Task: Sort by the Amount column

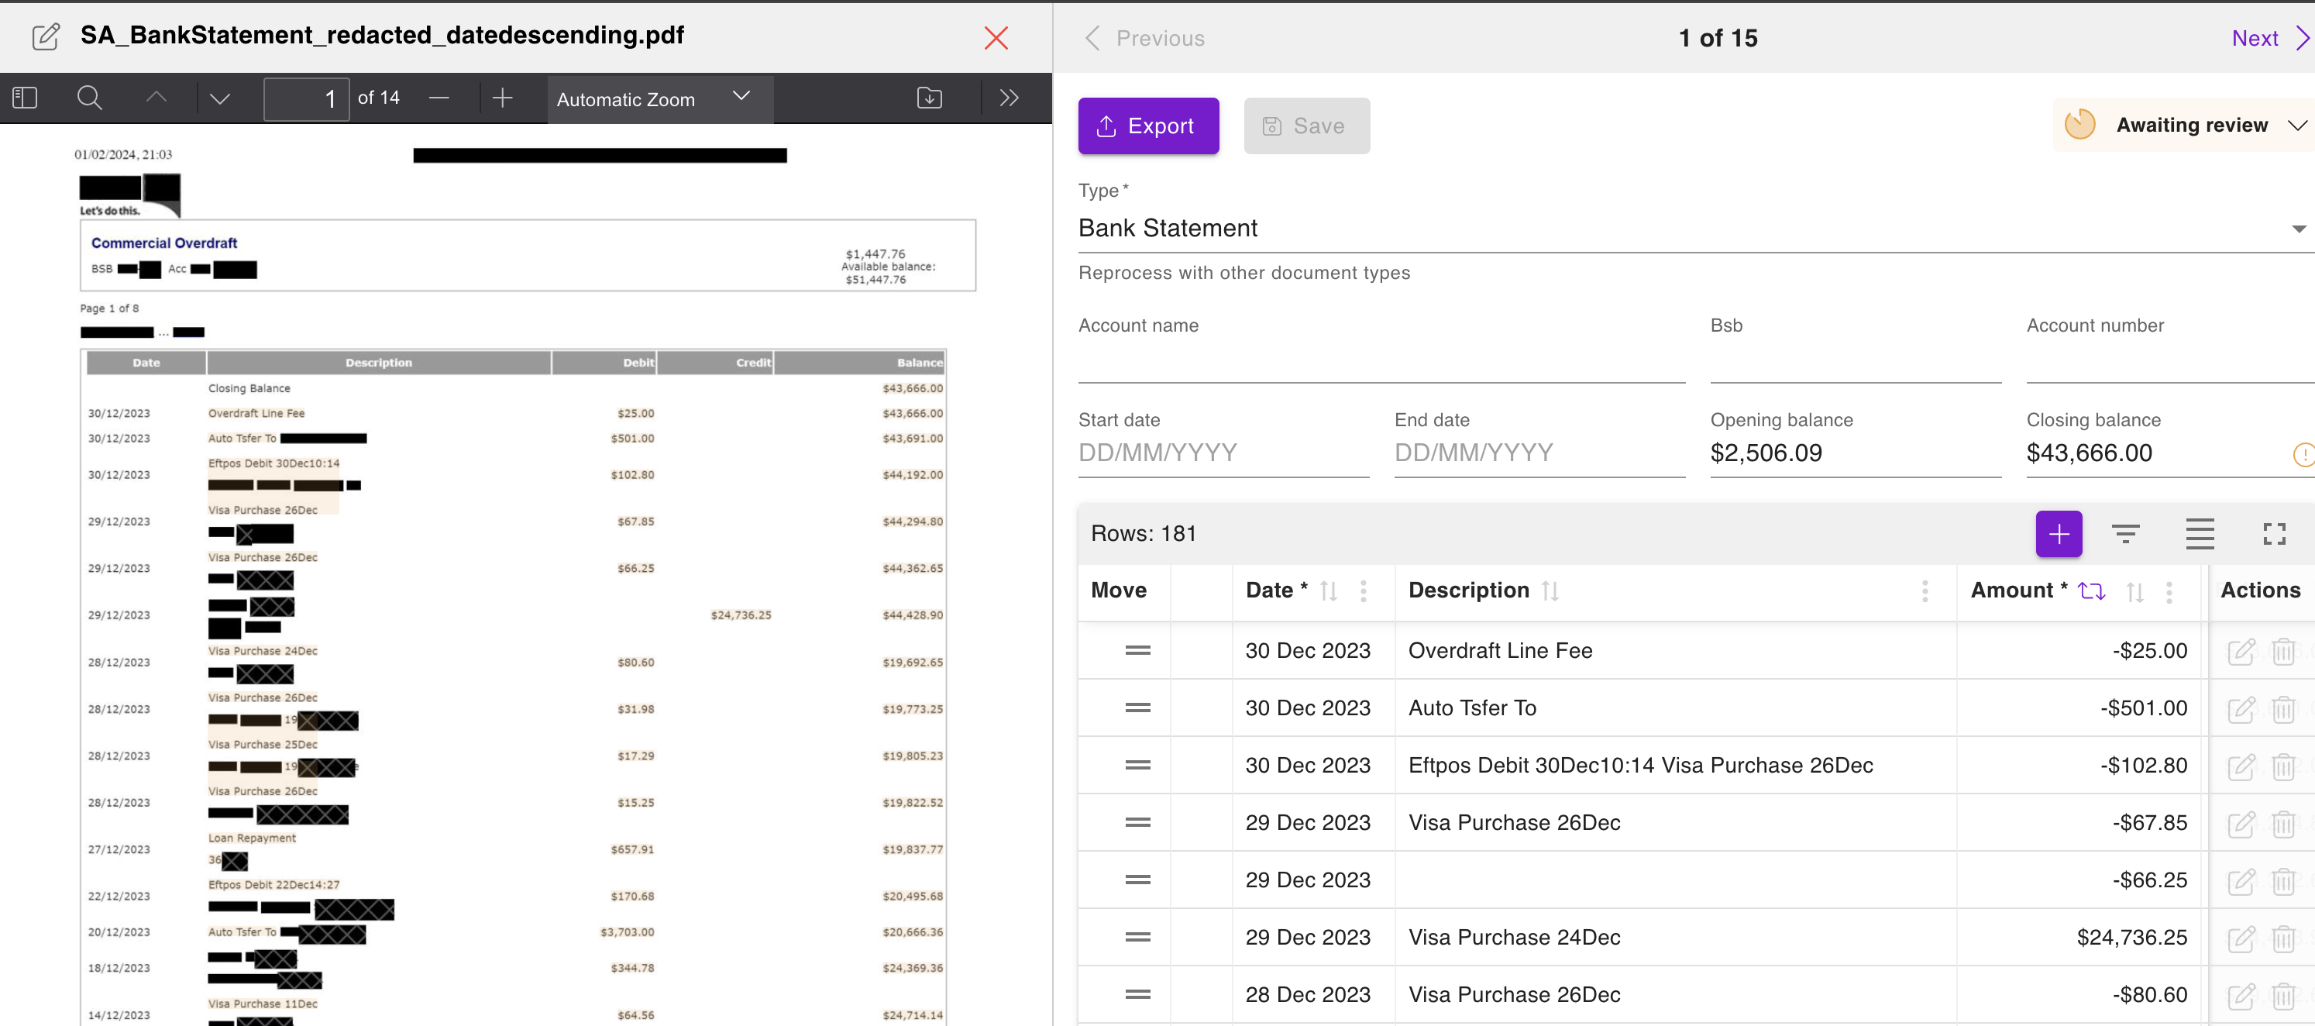Action: coord(2134,592)
